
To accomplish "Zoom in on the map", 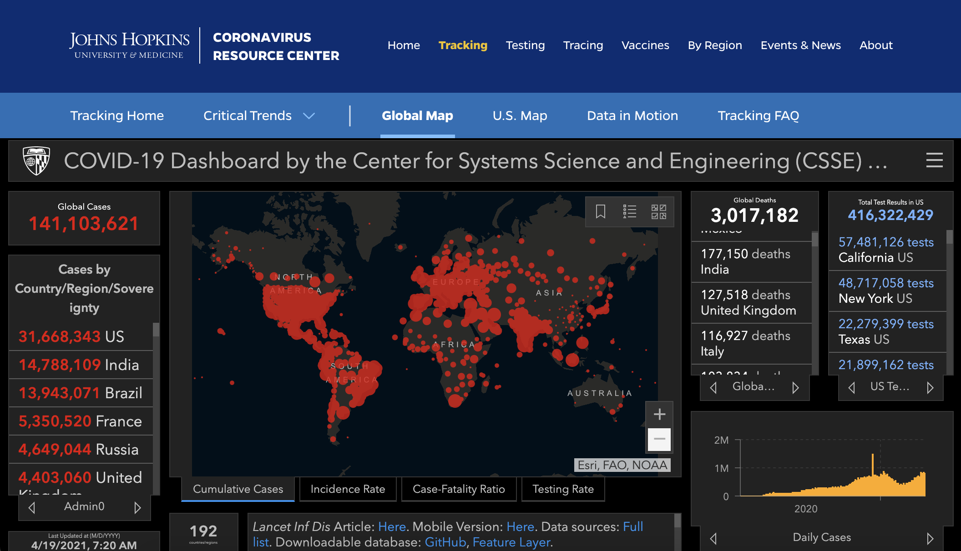I will [659, 414].
